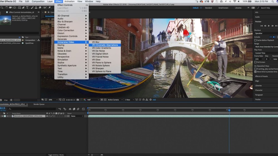This screenshot has width=278, height=156.
Task: Switch to Render Queue tab
Action: (39, 104)
